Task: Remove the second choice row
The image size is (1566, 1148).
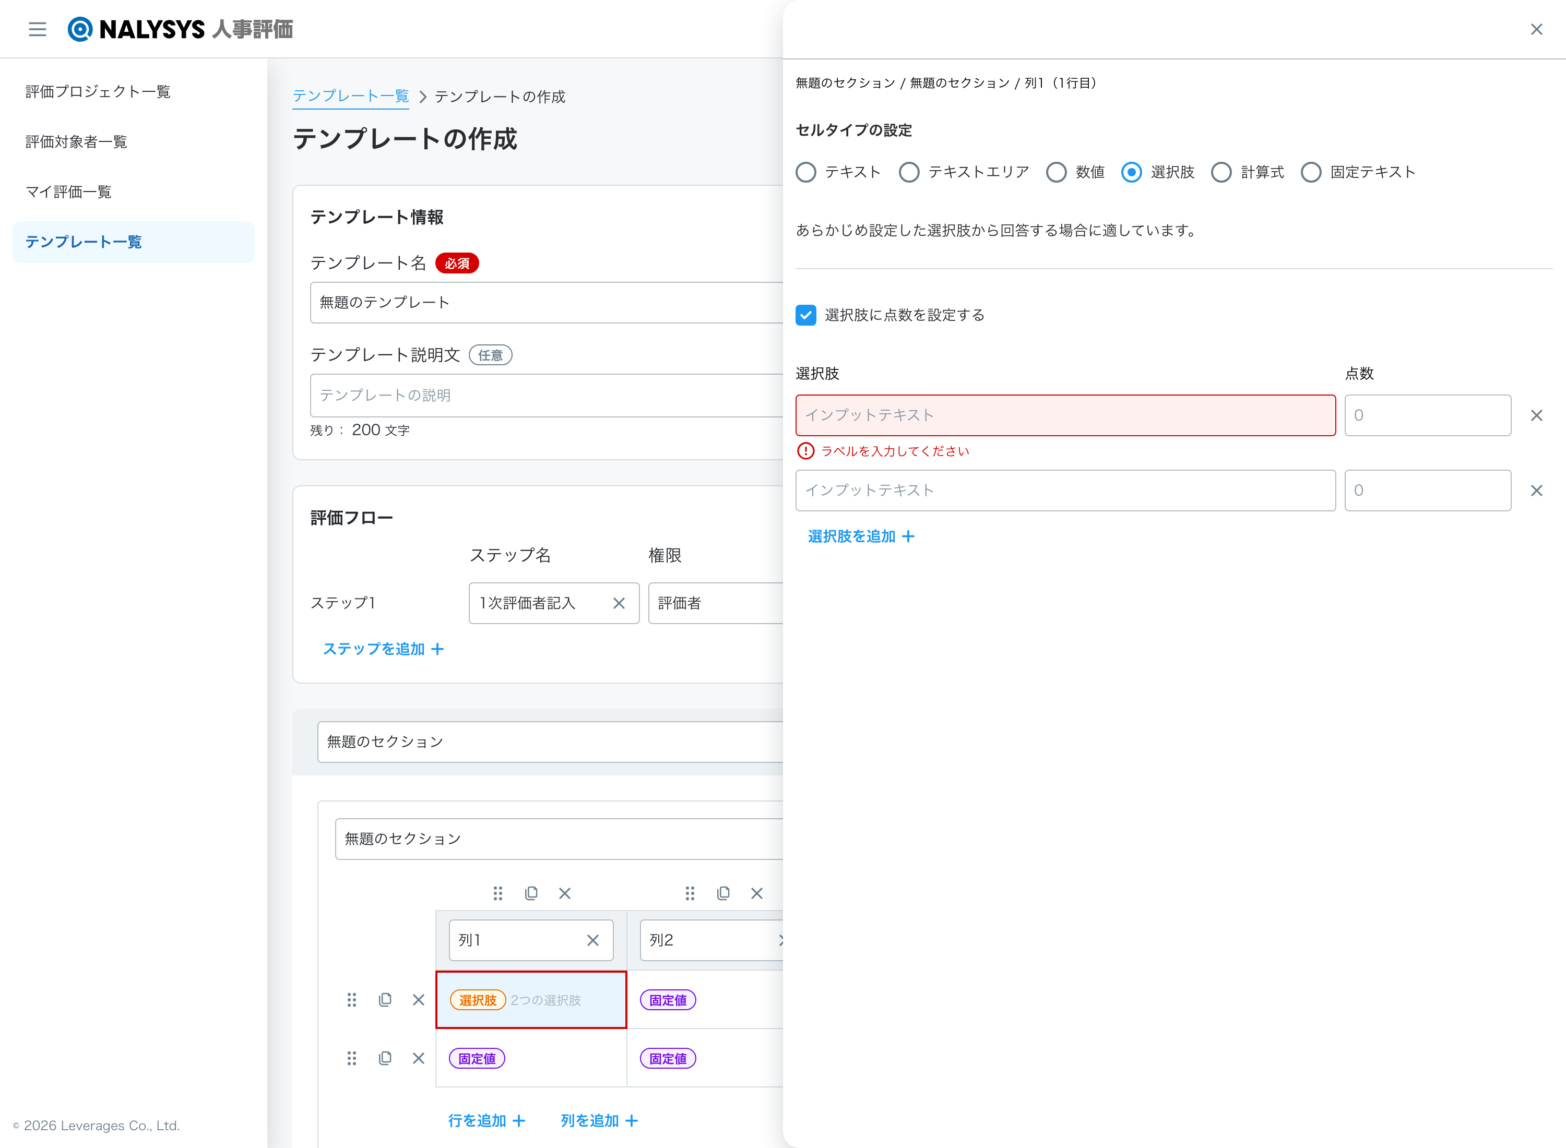Action: tap(1536, 491)
